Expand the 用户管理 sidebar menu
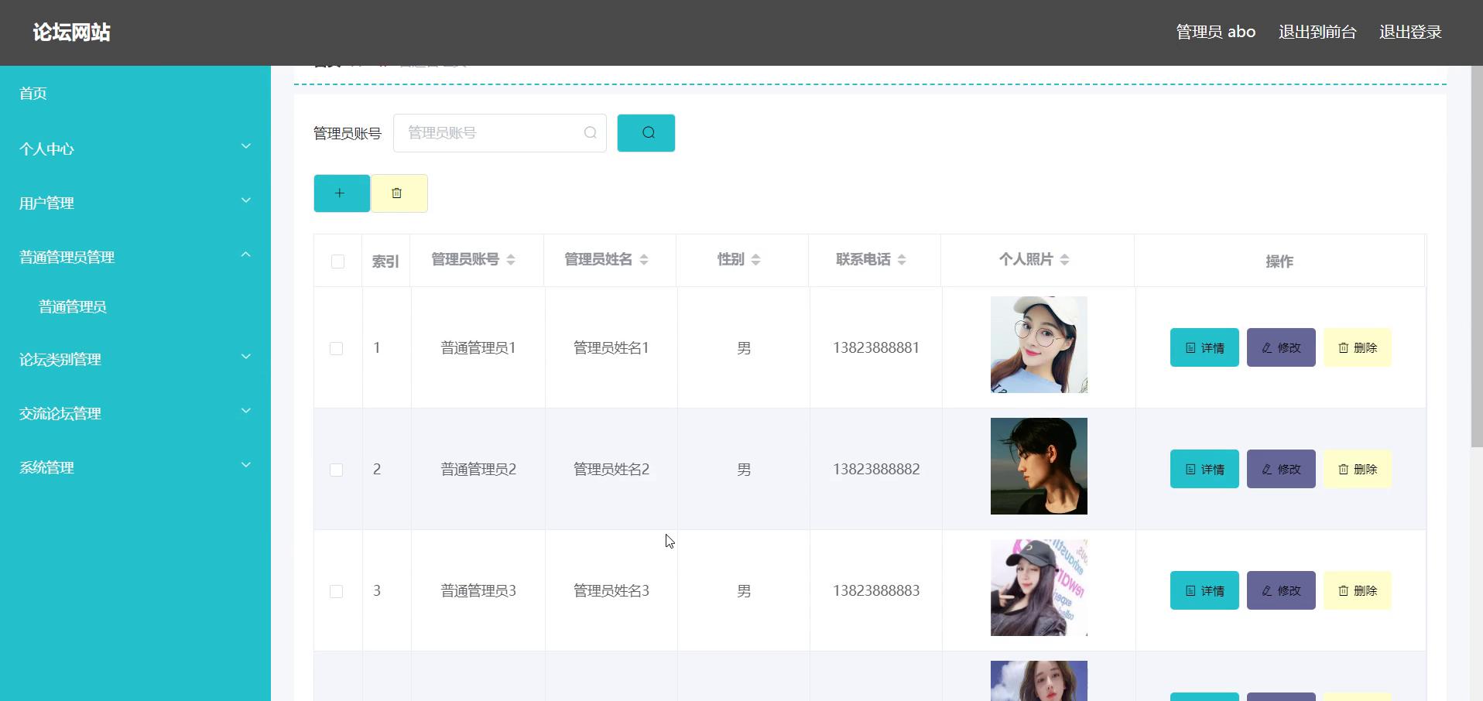 [135, 203]
